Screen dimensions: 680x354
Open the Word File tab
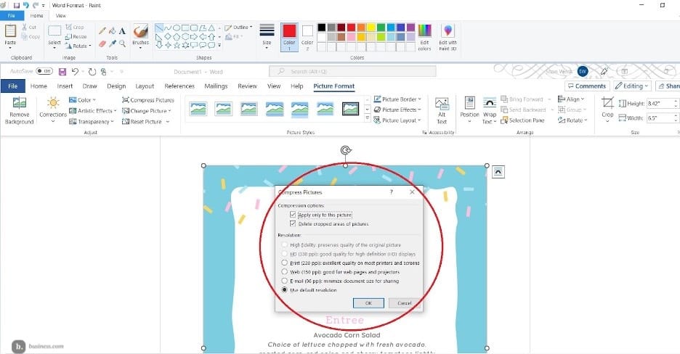pyautogui.click(x=12, y=86)
